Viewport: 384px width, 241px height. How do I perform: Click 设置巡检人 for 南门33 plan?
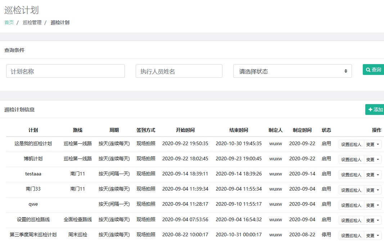click(351, 190)
